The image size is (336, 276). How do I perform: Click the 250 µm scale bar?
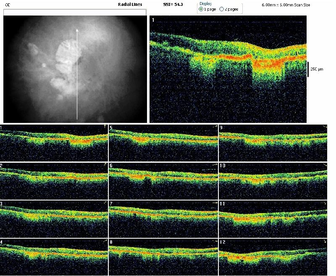(x=308, y=69)
